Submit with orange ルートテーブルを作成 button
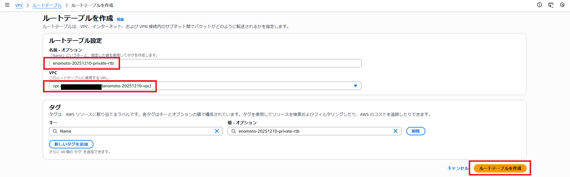The image size is (570, 177). pos(500,168)
